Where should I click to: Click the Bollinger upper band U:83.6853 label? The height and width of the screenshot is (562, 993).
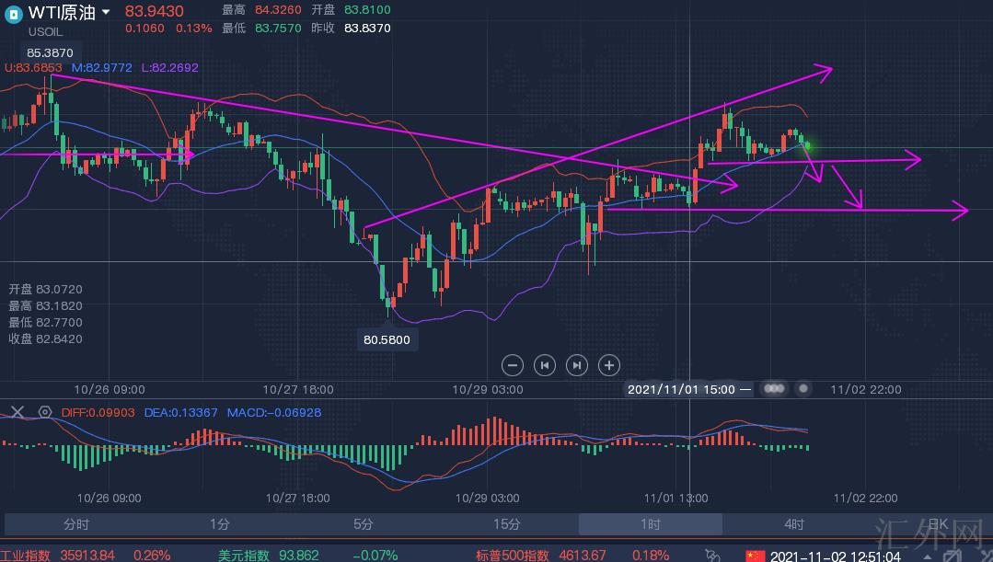click(x=33, y=68)
